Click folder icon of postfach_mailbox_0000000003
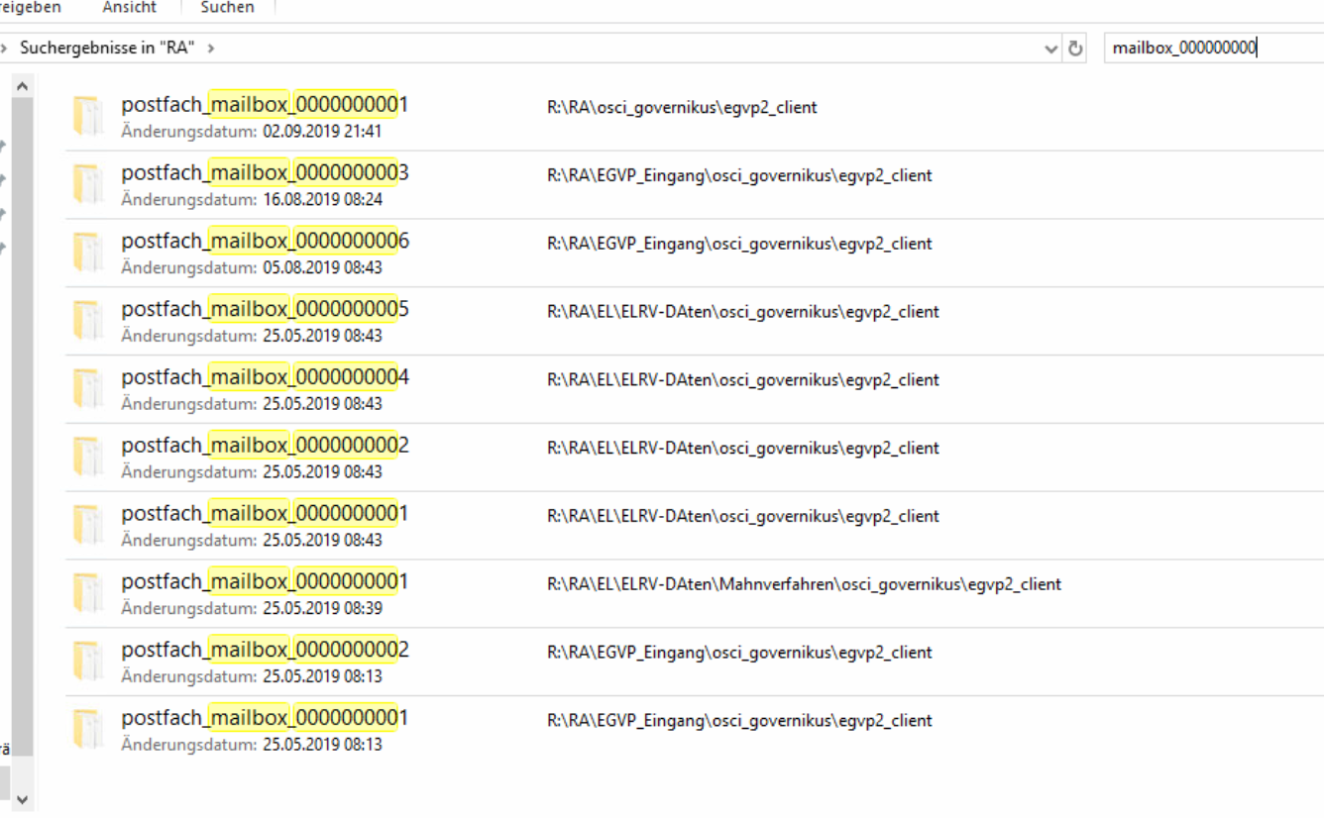 (88, 185)
